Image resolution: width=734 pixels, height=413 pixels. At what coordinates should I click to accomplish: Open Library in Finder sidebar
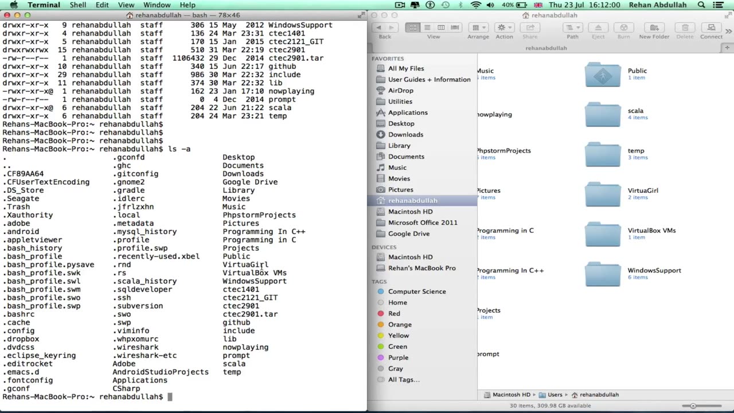[399, 146]
